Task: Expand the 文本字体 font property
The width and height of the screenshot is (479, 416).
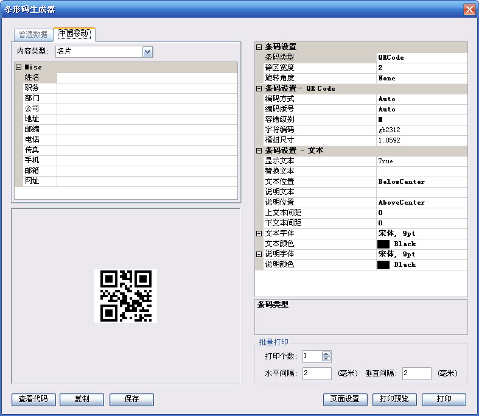Action: [259, 233]
